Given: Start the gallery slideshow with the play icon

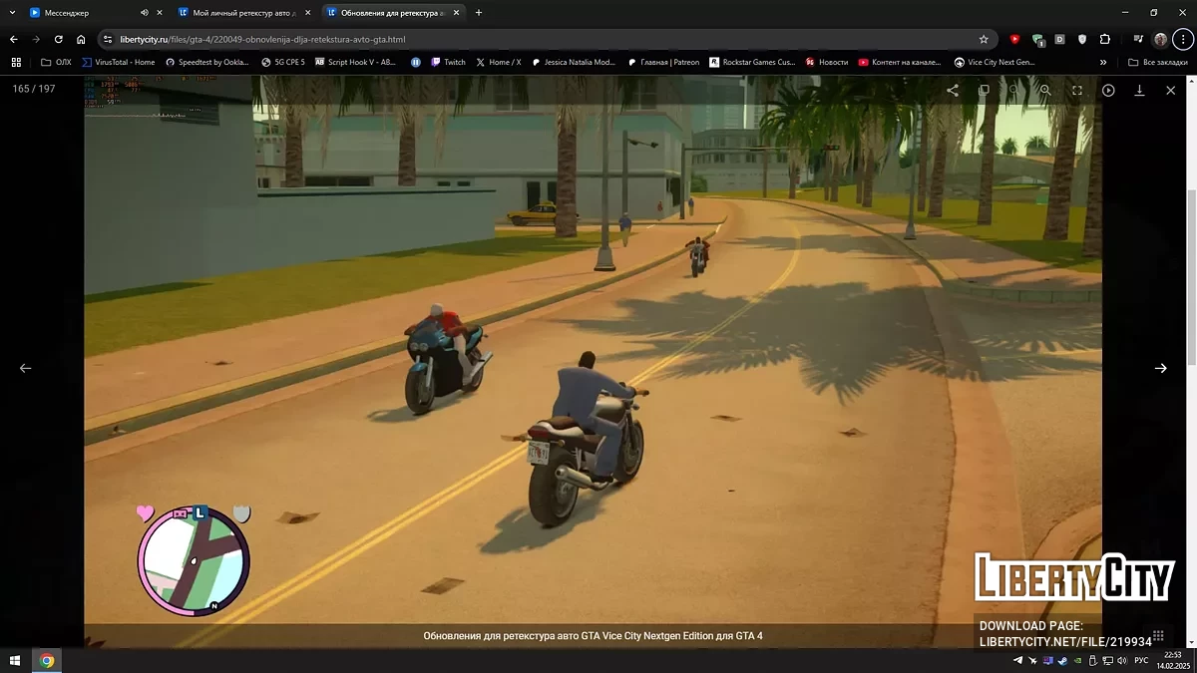Looking at the screenshot, I should coord(1108,90).
